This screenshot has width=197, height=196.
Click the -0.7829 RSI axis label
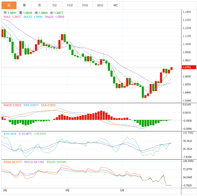[187, 186]
